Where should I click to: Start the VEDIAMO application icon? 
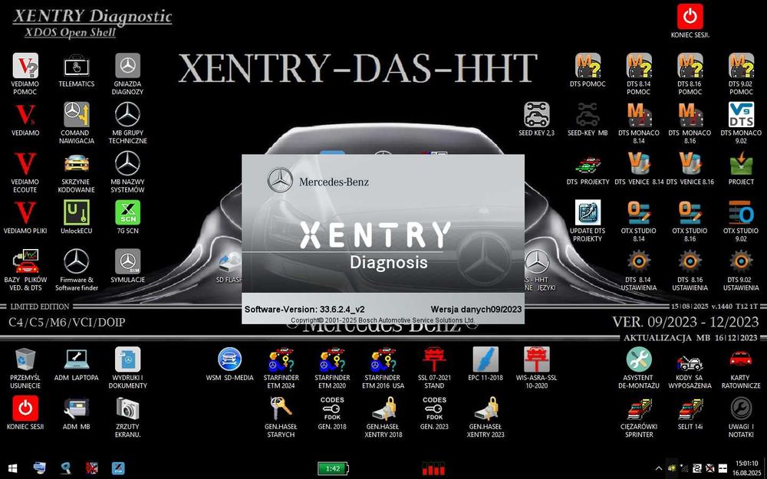pyautogui.click(x=25, y=115)
